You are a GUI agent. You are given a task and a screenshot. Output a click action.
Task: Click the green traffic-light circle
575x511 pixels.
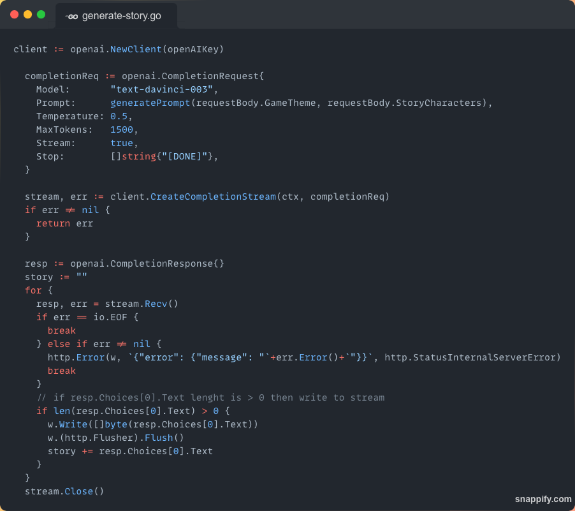(x=40, y=13)
